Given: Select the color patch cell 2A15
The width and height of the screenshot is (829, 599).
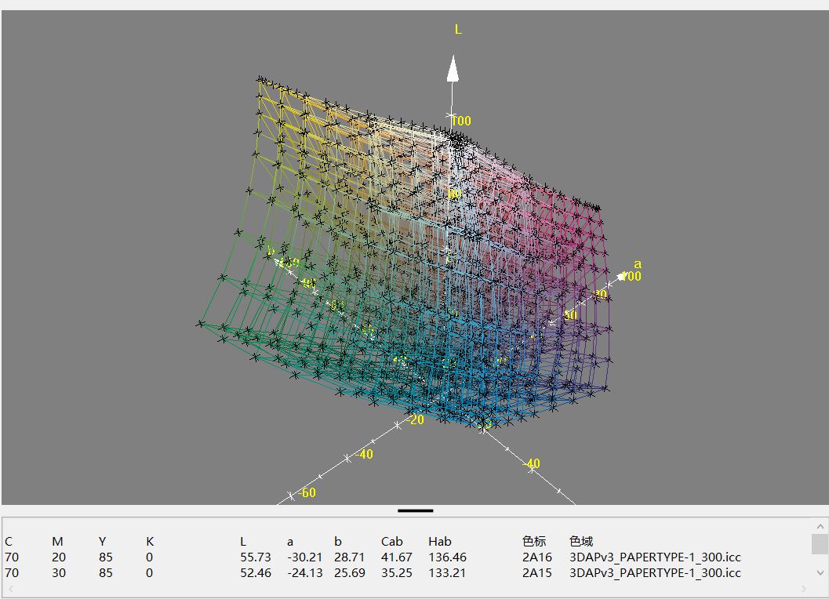Looking at the screenshot, I should point(537,573).
